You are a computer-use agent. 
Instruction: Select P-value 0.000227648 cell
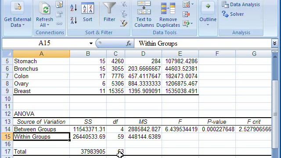click(217, 129)
